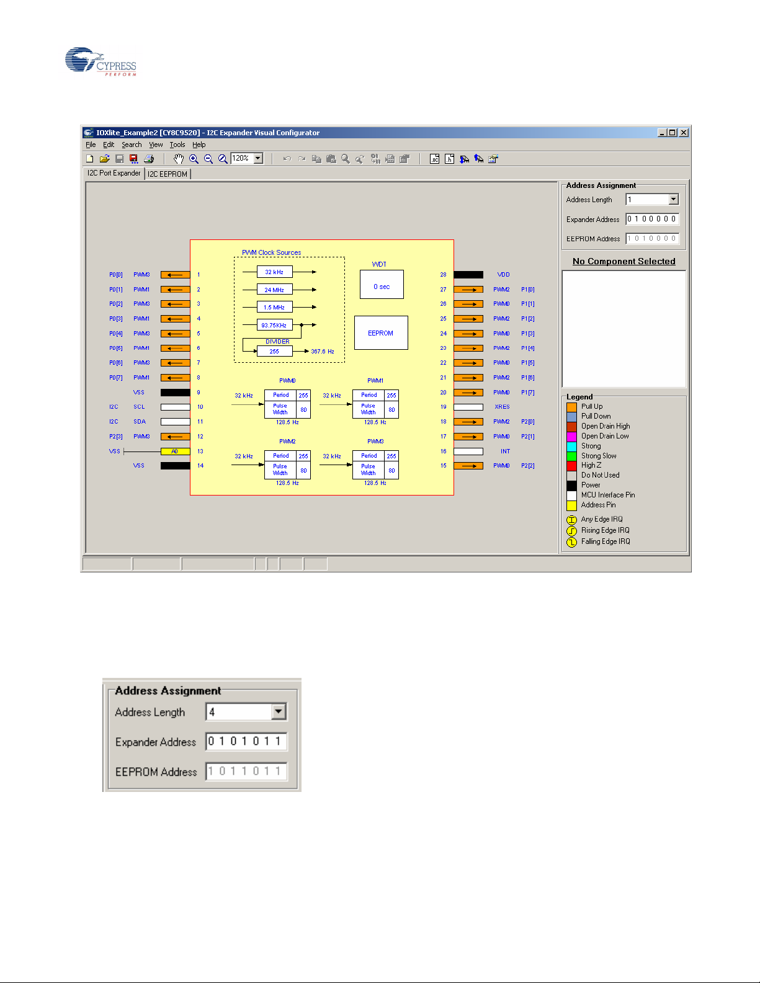The width and height of the screenshot is (760, 983).
Task: Click the Print toolbar icon
Action: tap(149, 159)
